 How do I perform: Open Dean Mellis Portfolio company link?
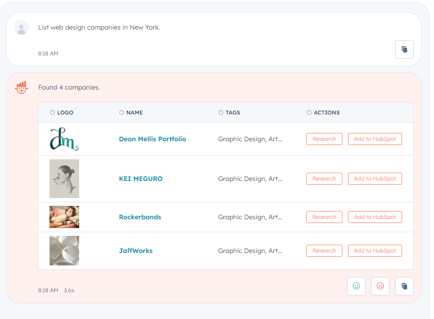coord(153,139)
